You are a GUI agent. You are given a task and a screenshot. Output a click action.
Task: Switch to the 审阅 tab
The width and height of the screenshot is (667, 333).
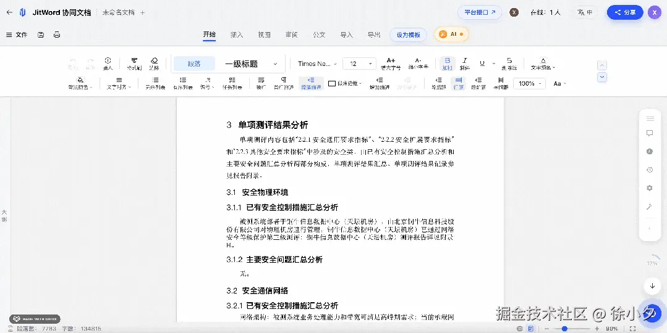(291, 35)
